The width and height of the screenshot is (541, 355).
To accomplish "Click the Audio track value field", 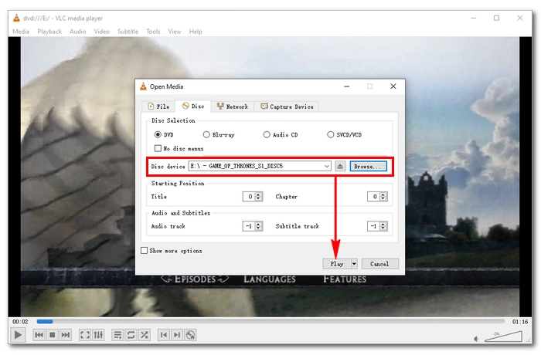I will (249, 226).
